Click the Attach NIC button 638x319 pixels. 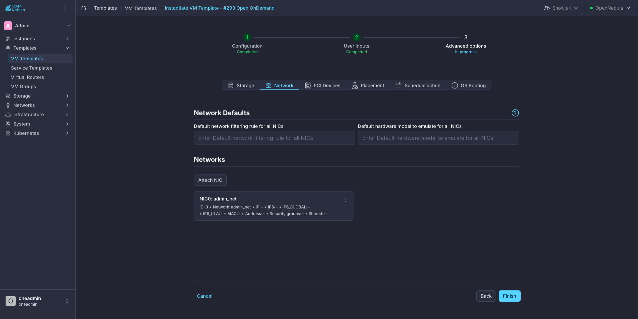tap(210, 180)
